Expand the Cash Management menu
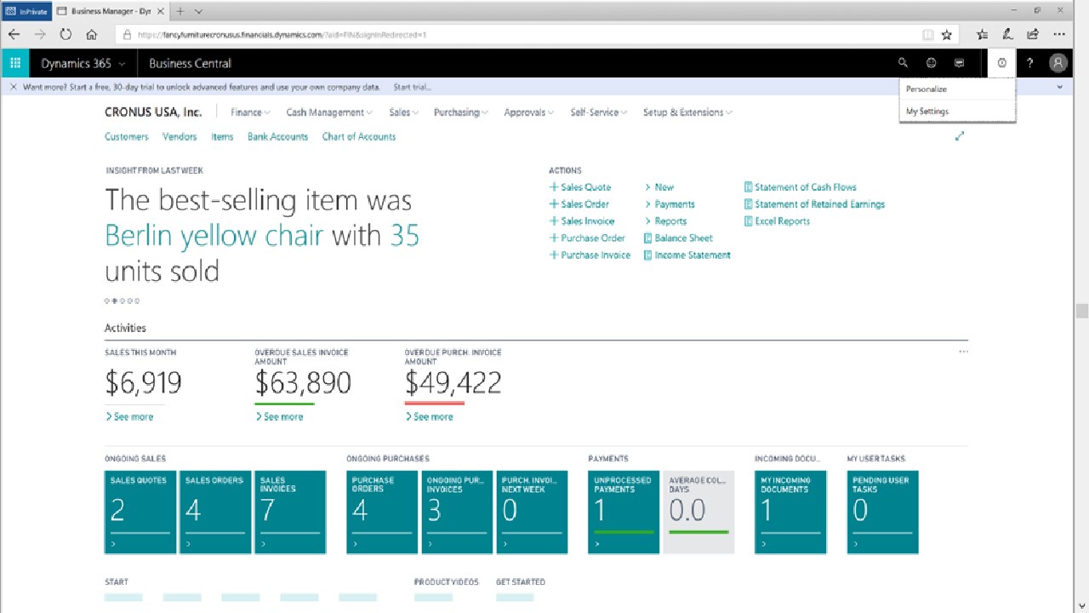Image resolution: width=1089 pixels, height=613 pixels. 329,112
